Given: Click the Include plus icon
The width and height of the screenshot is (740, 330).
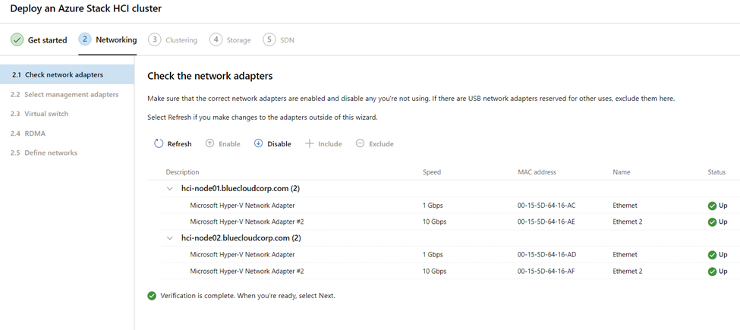Looking at the screenshot, I should tap(310, 144).
